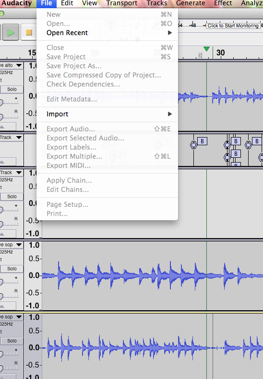263x379 pixels.
Task: Toggle Solo on the upper sop track
Action: click(x=12, y=269)
